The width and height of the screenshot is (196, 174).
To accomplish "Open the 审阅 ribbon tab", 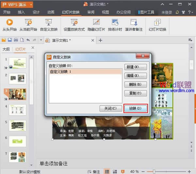I will [91, 12].
